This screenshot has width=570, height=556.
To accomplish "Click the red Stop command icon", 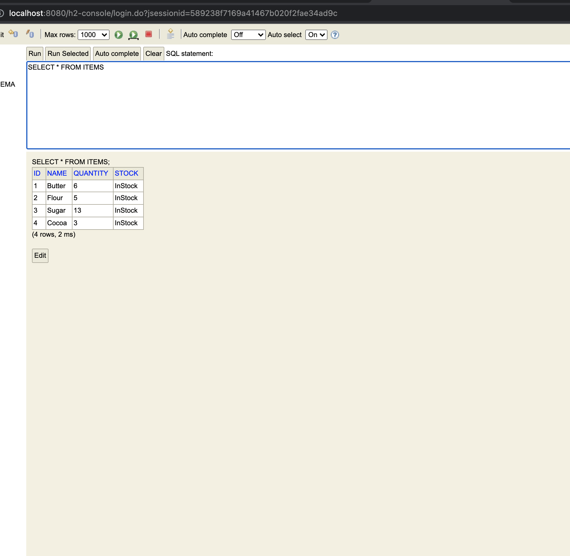I will pos(149,34).
